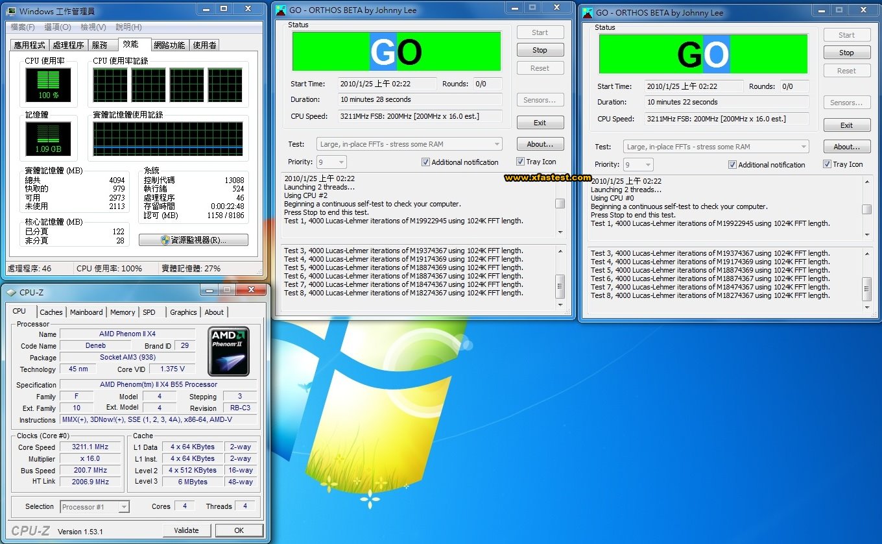Screen dimensions: 882x544
Task: Switch to the SPD tab in CPU-Z
Action: click(x=149, y=312)
